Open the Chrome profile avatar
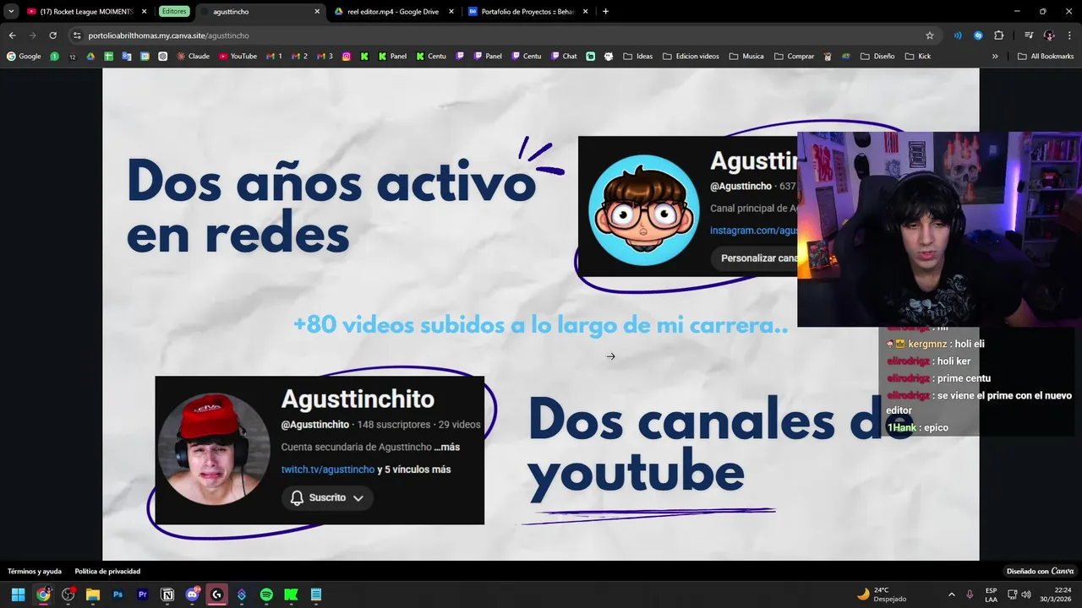 [1049, 35]
